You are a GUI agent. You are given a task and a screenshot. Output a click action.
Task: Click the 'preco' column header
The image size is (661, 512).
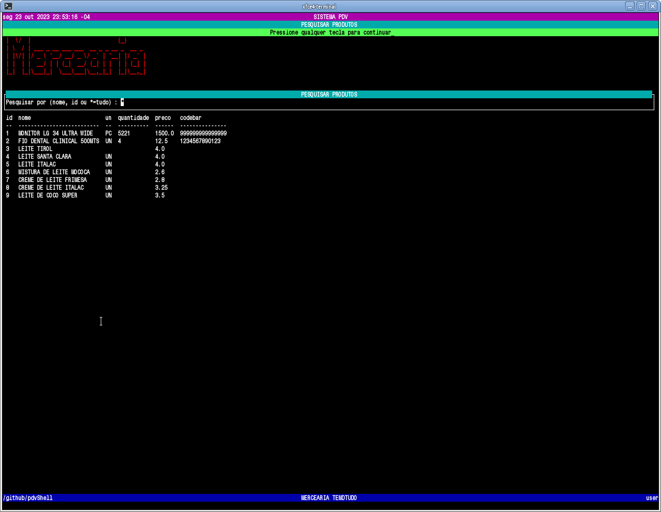coord(163,118)
